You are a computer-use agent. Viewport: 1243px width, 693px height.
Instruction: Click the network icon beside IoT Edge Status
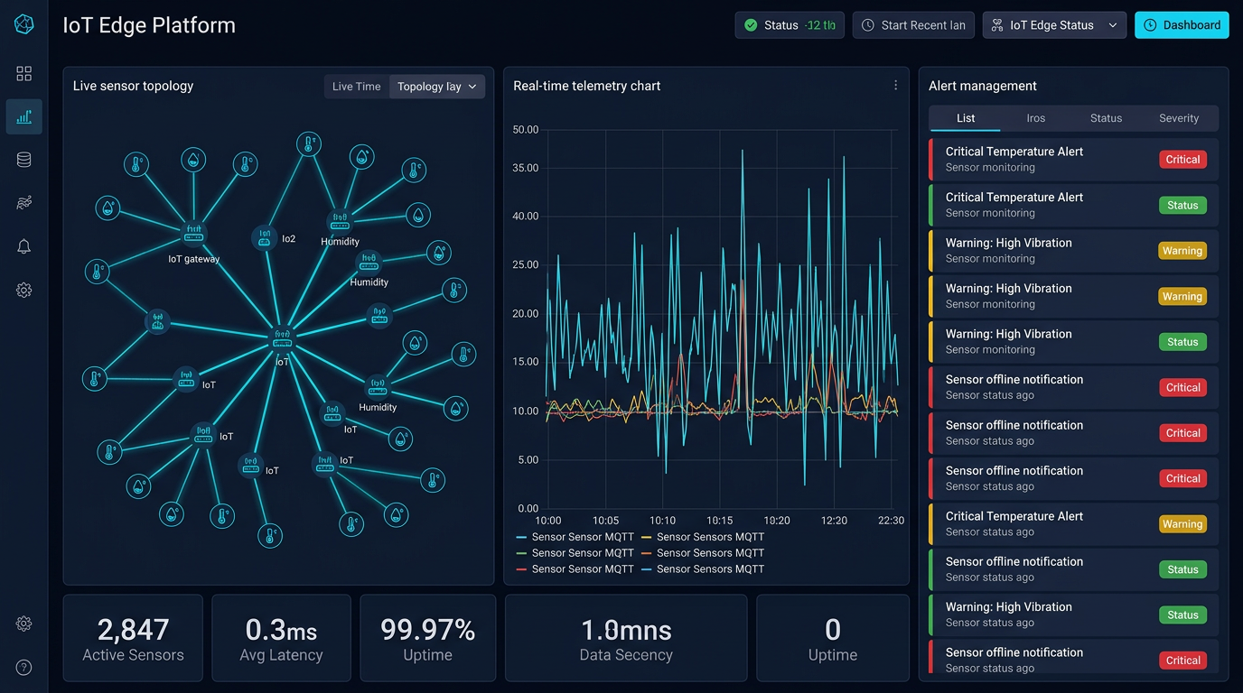pyautogui.click(x=997, y=25)
